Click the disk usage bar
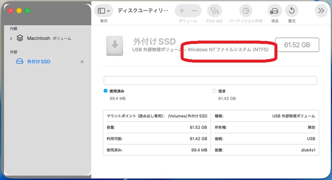The height and width of the screenshot is (180, 332). click(210, 80)
